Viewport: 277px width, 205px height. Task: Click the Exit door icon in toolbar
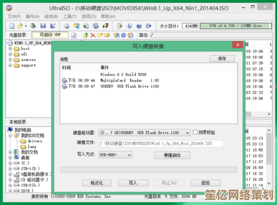148,26
